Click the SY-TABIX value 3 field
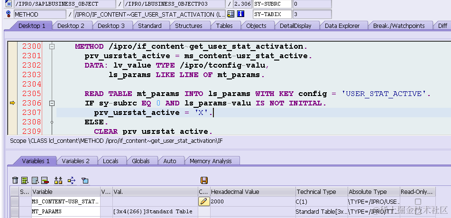 point(312,14)
